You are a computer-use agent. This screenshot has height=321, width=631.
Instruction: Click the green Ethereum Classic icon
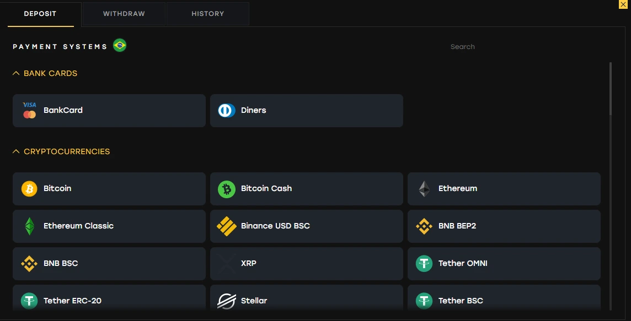tap(29, 226)
